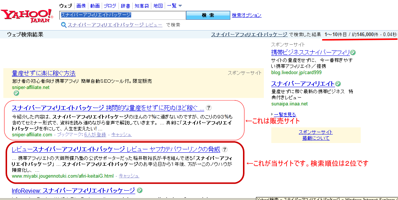This screenshot has height=200, width=398.
Task: Click the green URL sunaipa.iinaa.net
Action: (x=289, y=104)
